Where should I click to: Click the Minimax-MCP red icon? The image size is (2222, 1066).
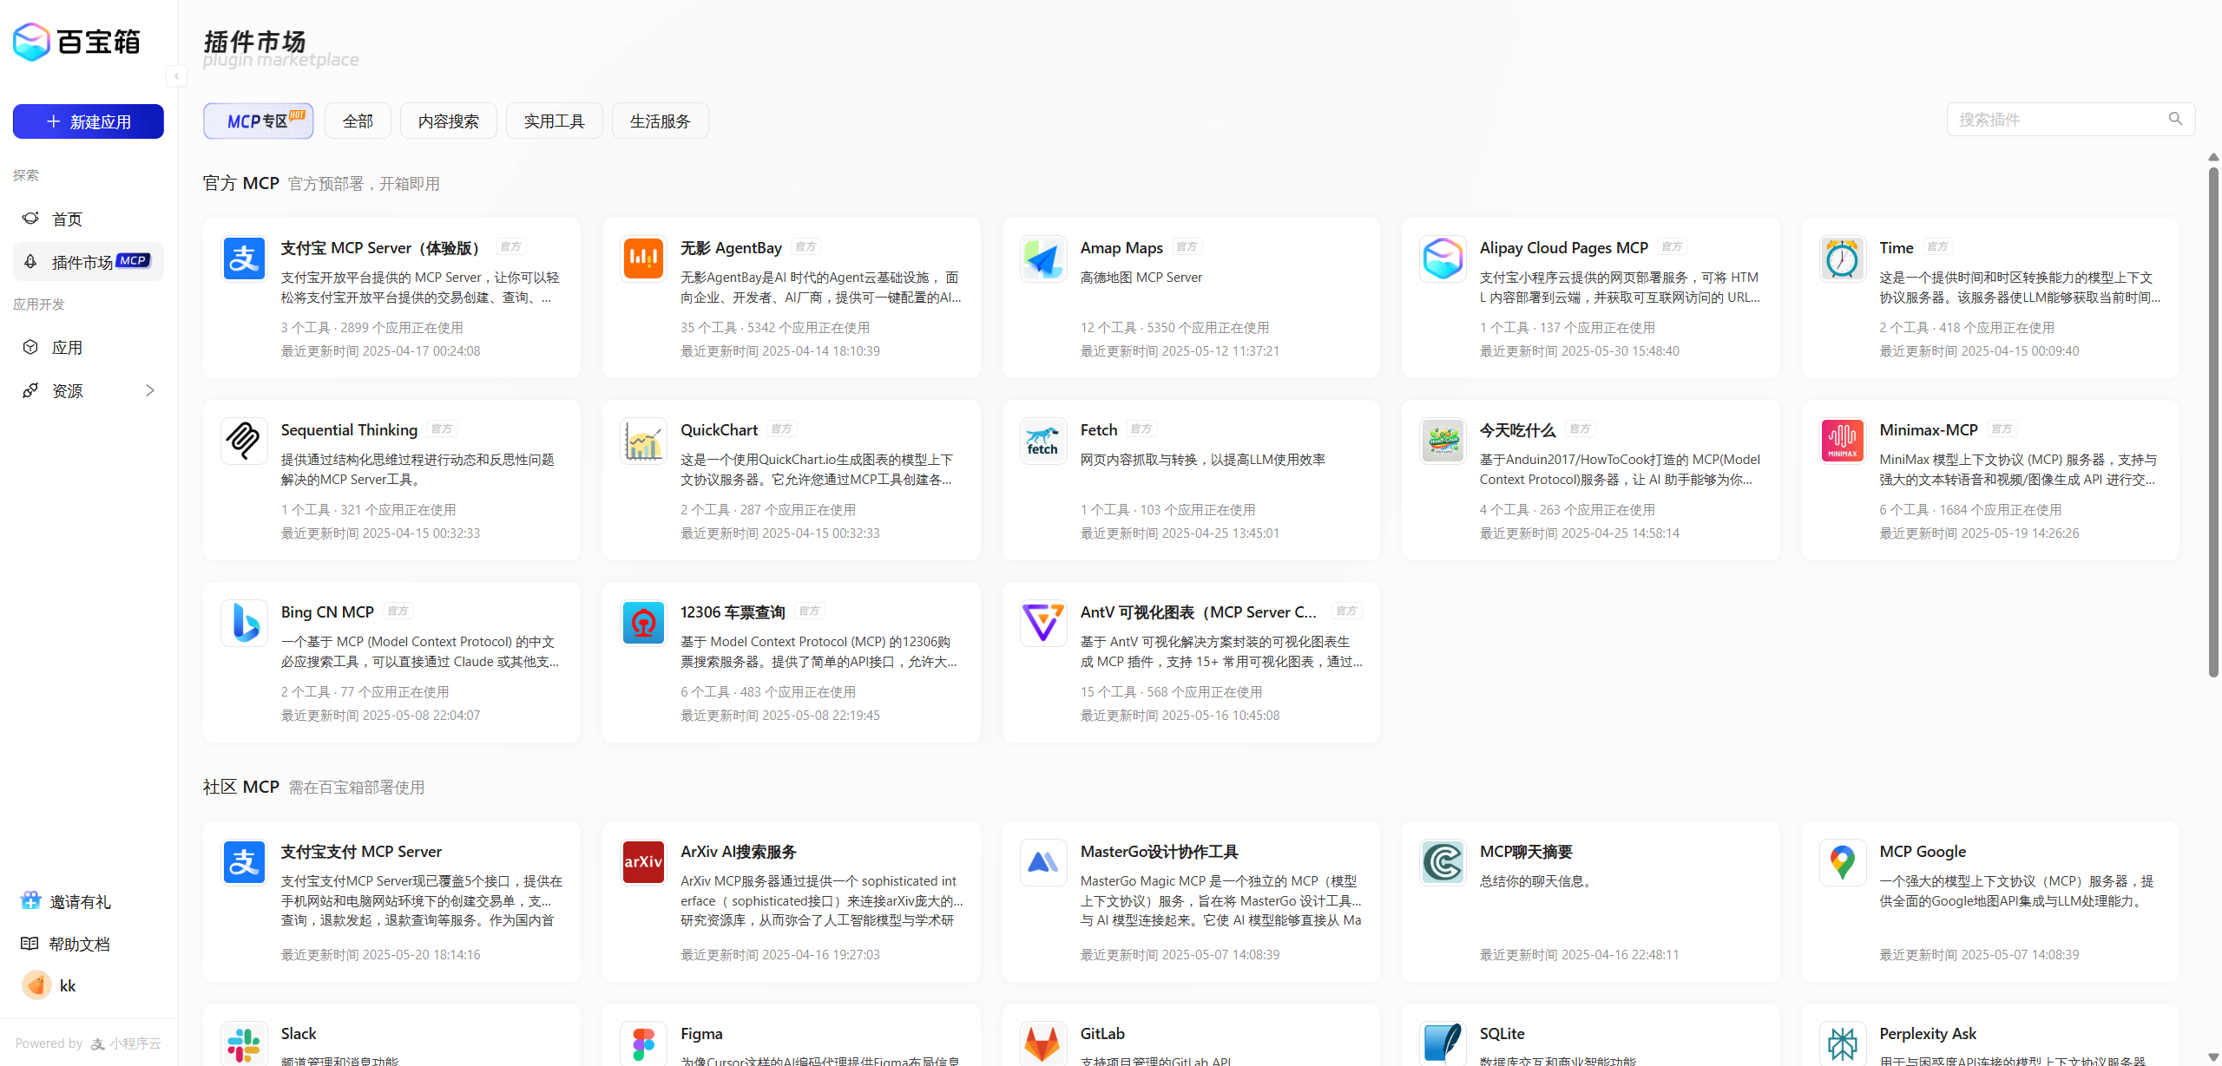click(1842, 441)
